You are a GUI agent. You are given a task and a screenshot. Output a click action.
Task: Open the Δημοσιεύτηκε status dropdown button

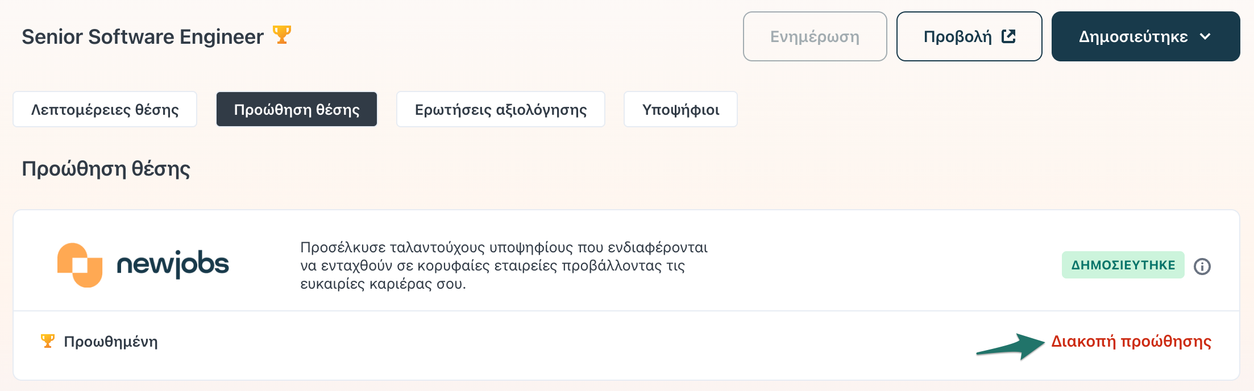tap(1145, 36)
